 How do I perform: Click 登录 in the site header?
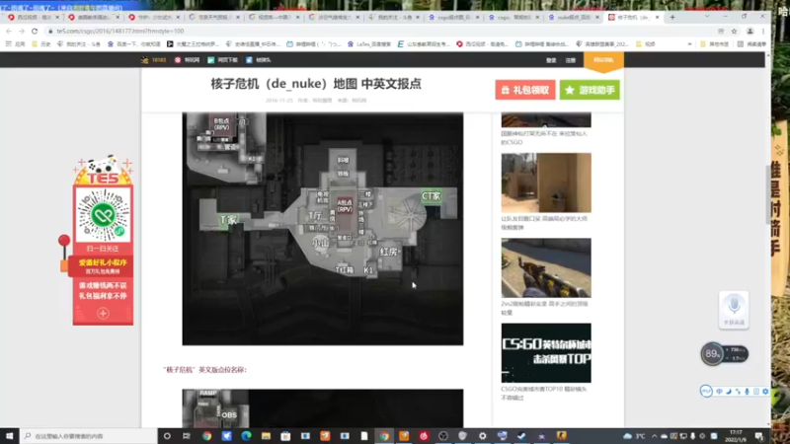[551, 60]
